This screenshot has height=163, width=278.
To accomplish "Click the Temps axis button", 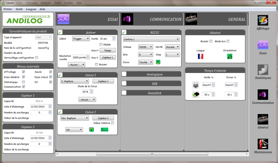I will [108, 50].
